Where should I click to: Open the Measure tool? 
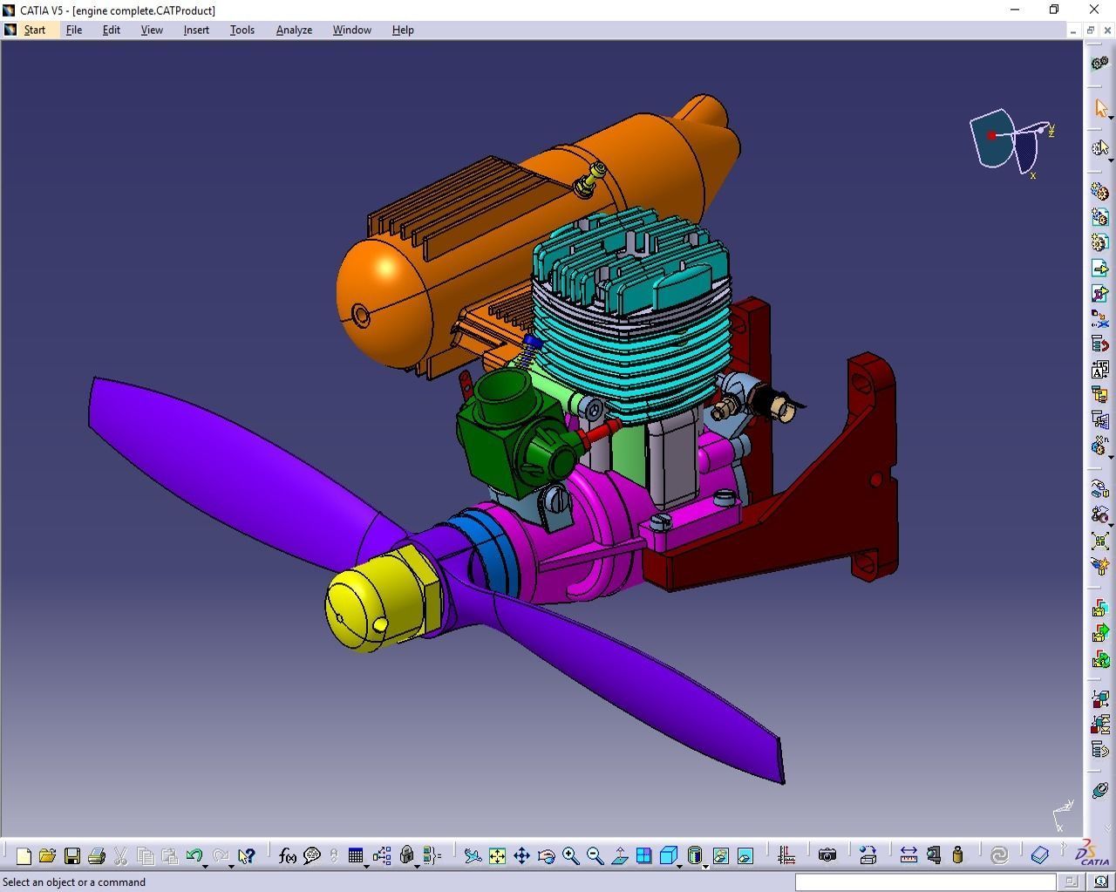point(908,855)
